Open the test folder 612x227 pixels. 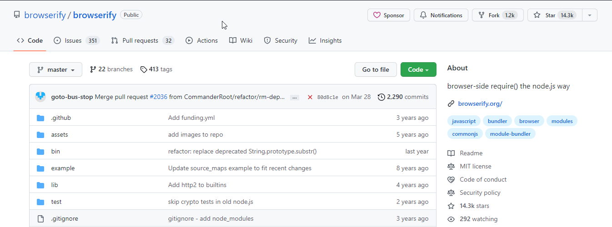(56, 202)
